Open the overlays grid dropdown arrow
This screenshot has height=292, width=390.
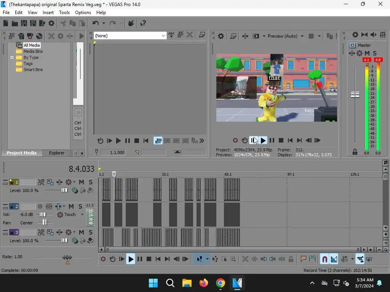coord(319,36)
